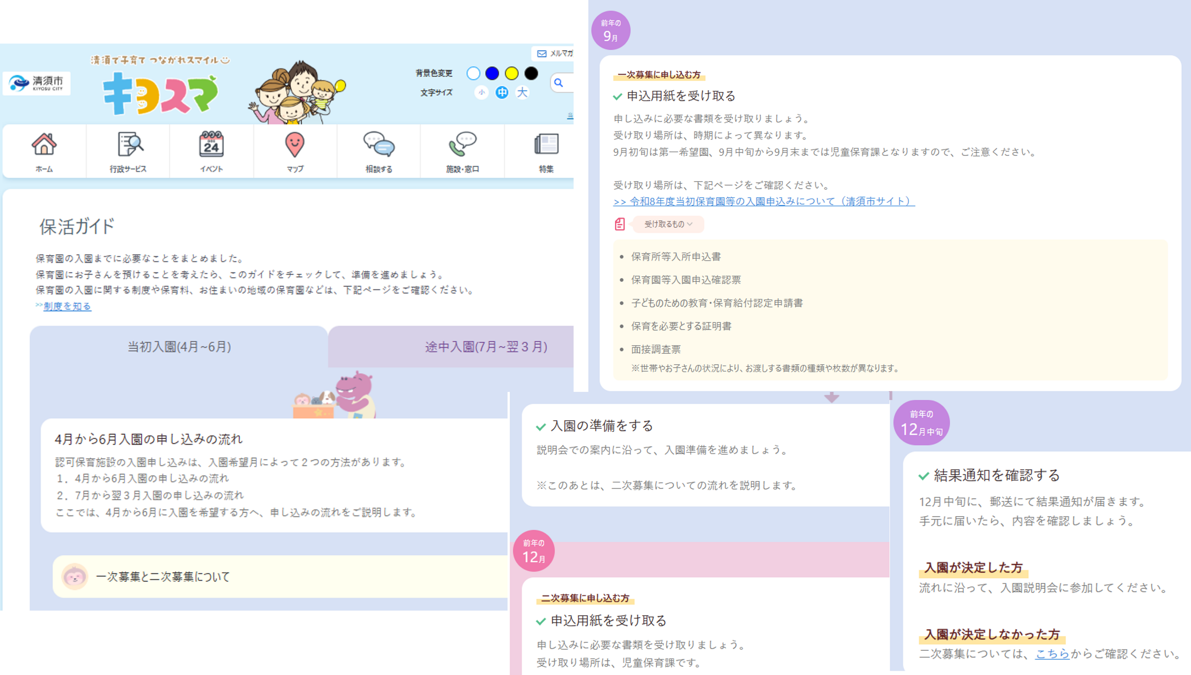Select 当初入園(4月~6月) tab
This screenshot has height=675, width=1191.
pyautogui.click(x=179, y=347)
